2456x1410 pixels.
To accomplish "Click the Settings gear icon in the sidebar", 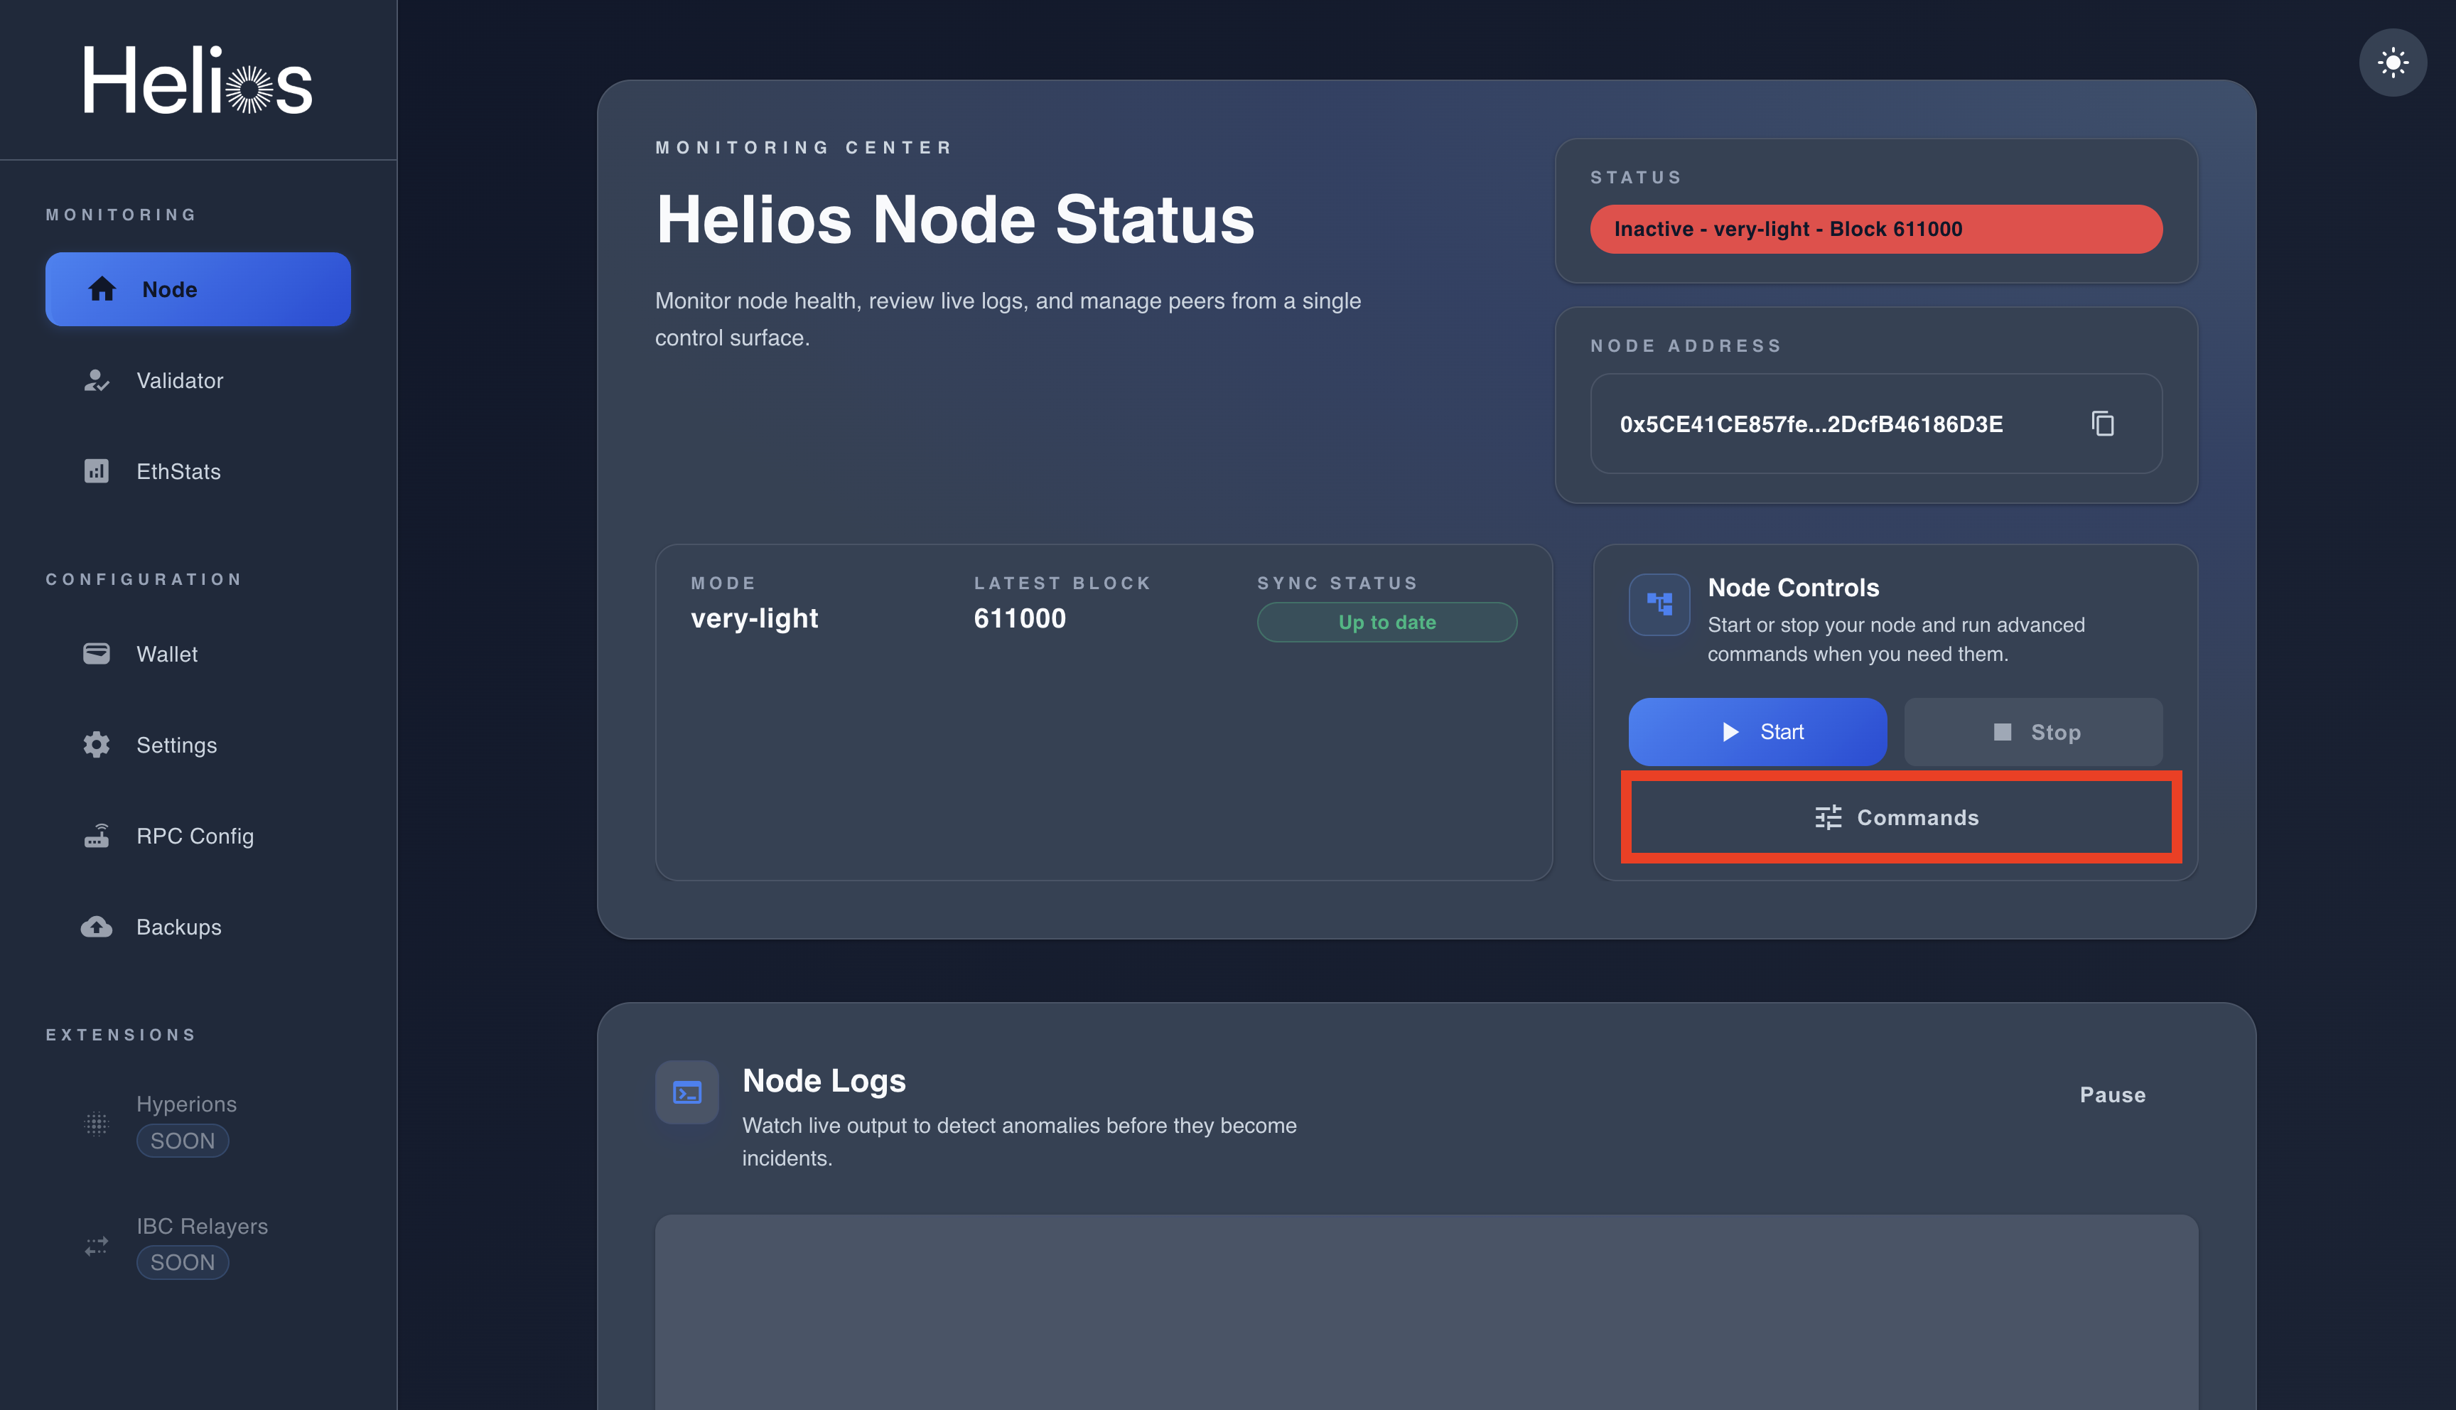I will click(x=96, y=745).
